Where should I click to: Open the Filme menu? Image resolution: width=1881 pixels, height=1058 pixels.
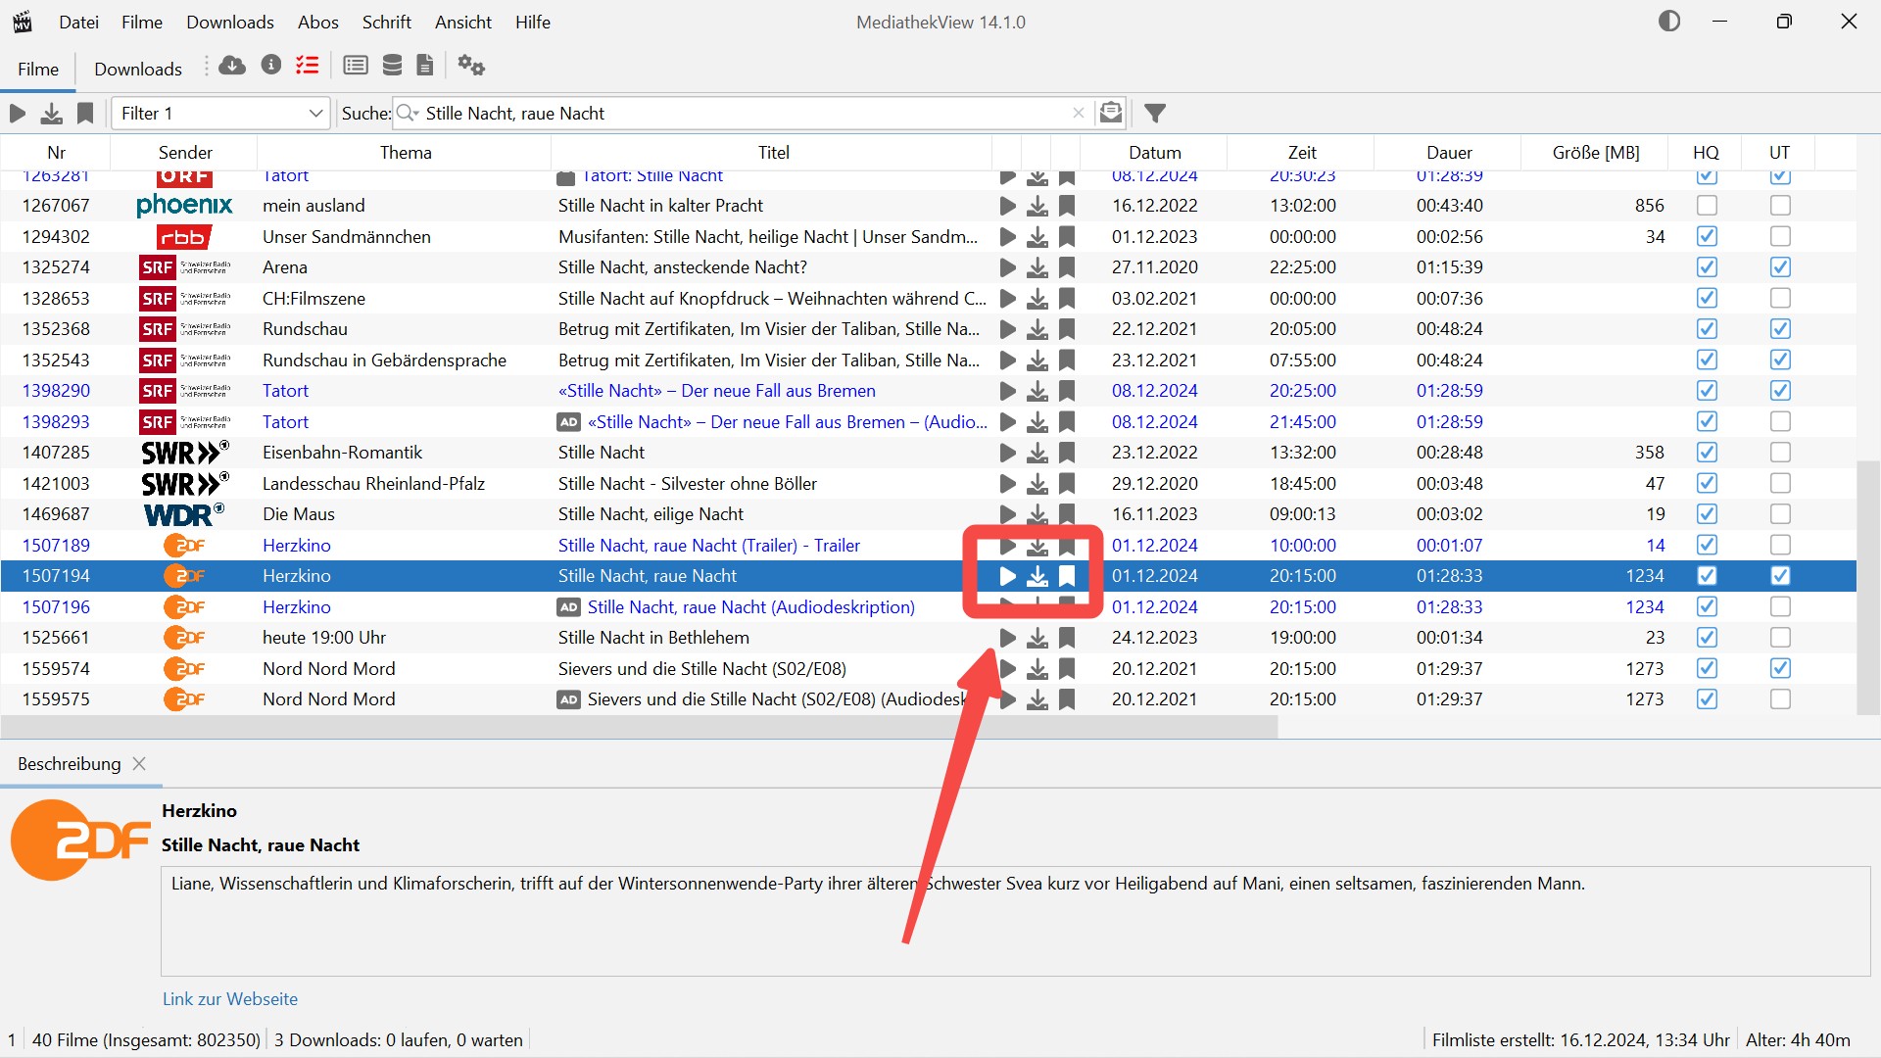pos(142,22)
